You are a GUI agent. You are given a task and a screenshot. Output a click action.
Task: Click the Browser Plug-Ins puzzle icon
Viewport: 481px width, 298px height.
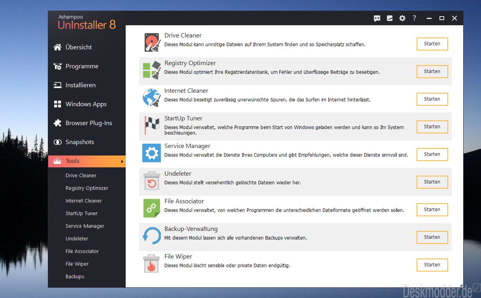click(58, 123)
